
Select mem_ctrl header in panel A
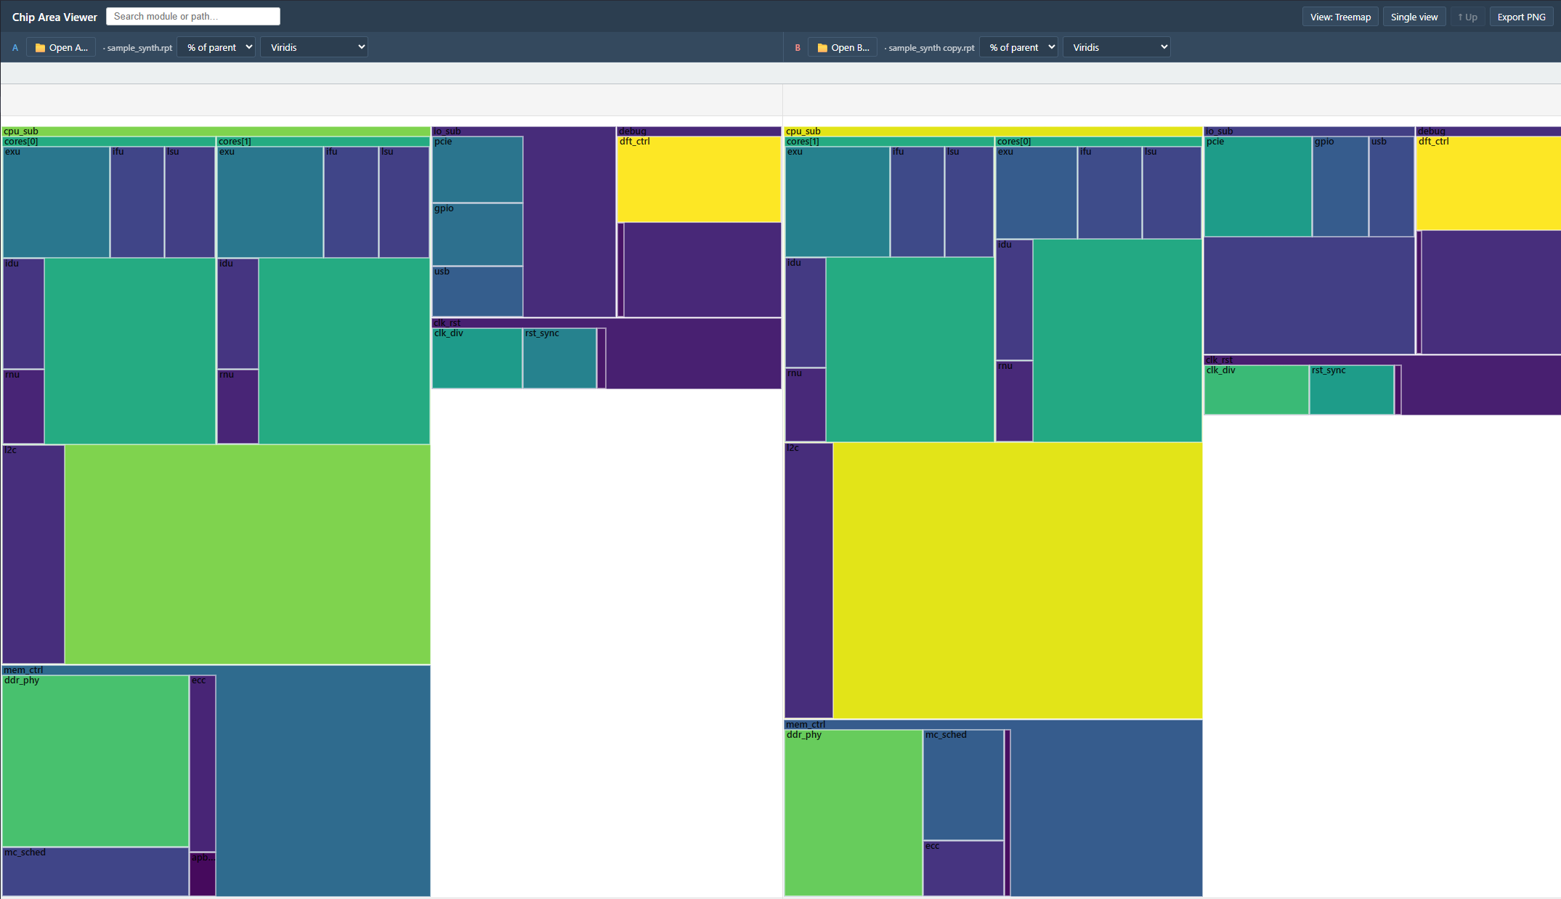tap(216, 670)
